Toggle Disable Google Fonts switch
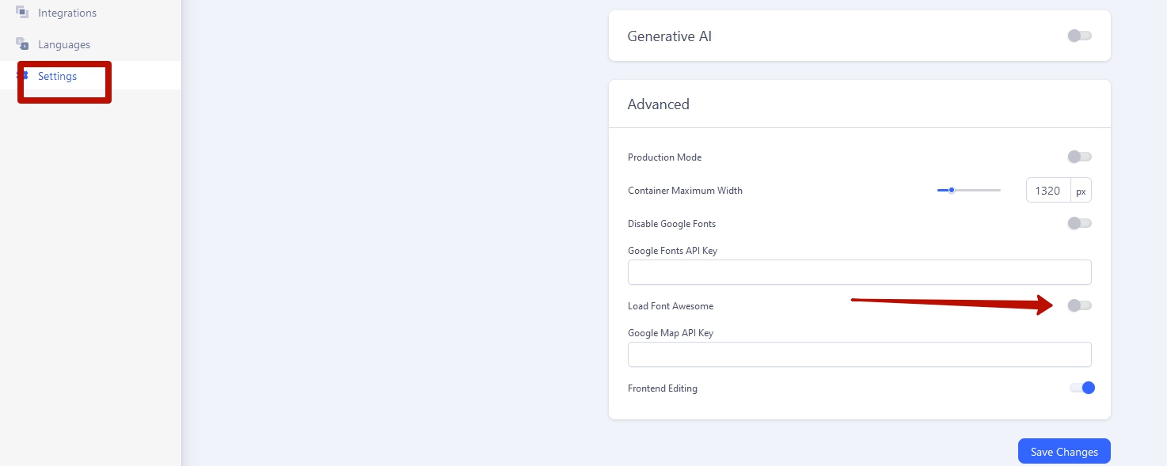 point(1079,223)
